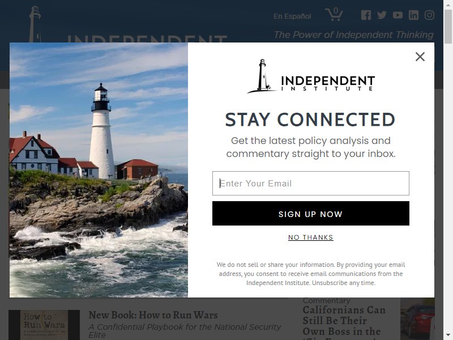Screen dimensions: 453x340
Task: Open the Facebook page icon
Action: (366, 15)
